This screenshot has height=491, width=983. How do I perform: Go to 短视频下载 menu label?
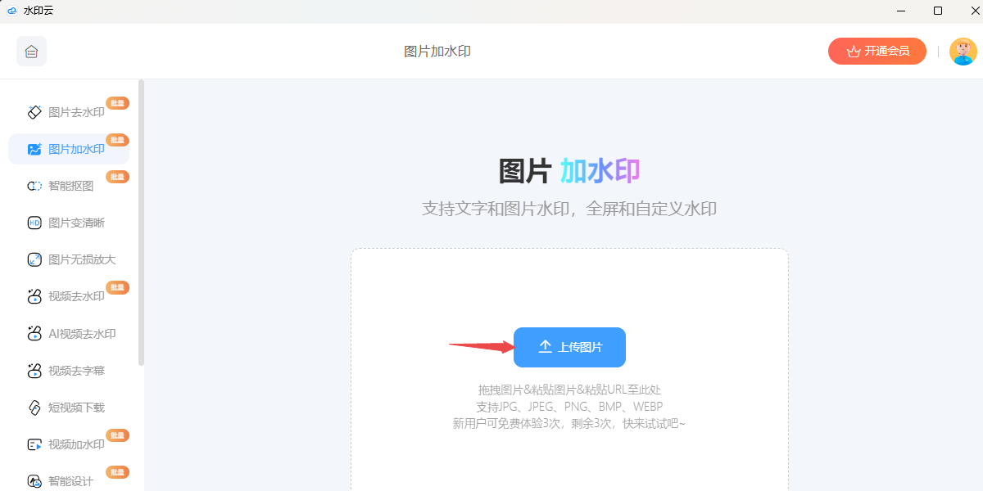(x=76, y=408)
